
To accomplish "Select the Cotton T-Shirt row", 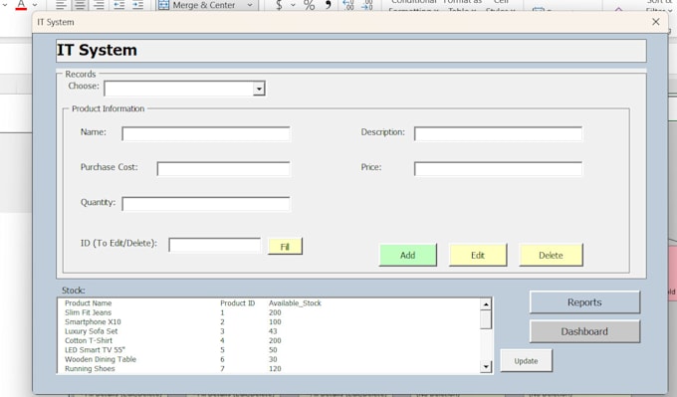I will (x=269, y=340).
